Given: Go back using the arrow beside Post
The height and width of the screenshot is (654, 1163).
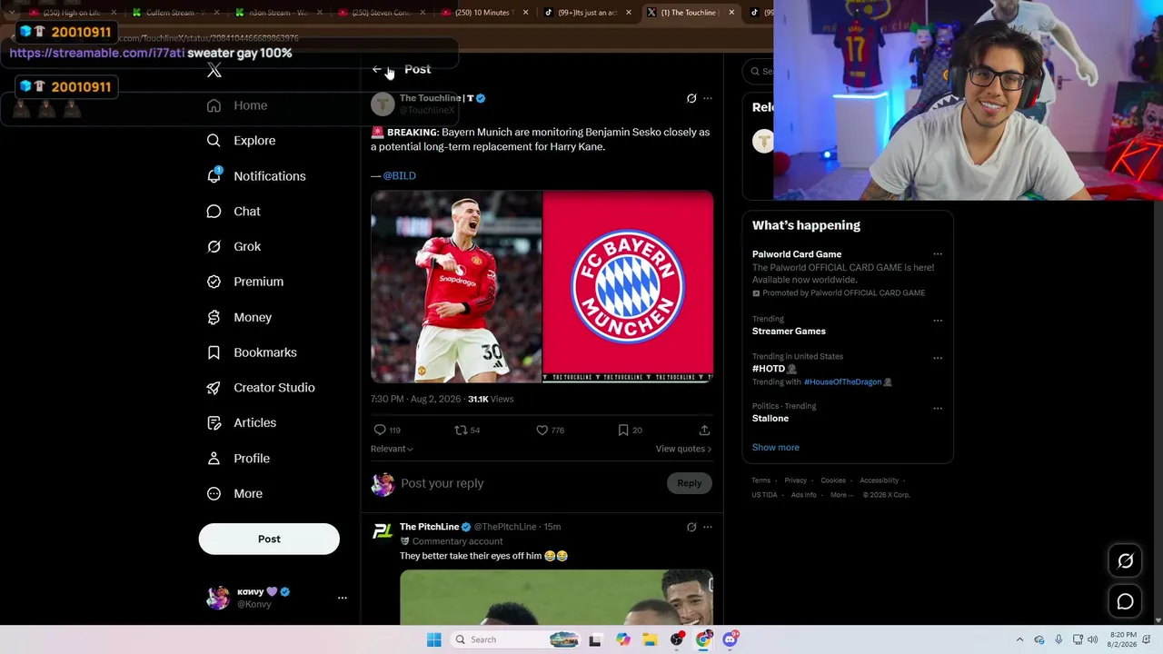Looking at the screenshot, I should pyautogui.click(x=377, y=70).
